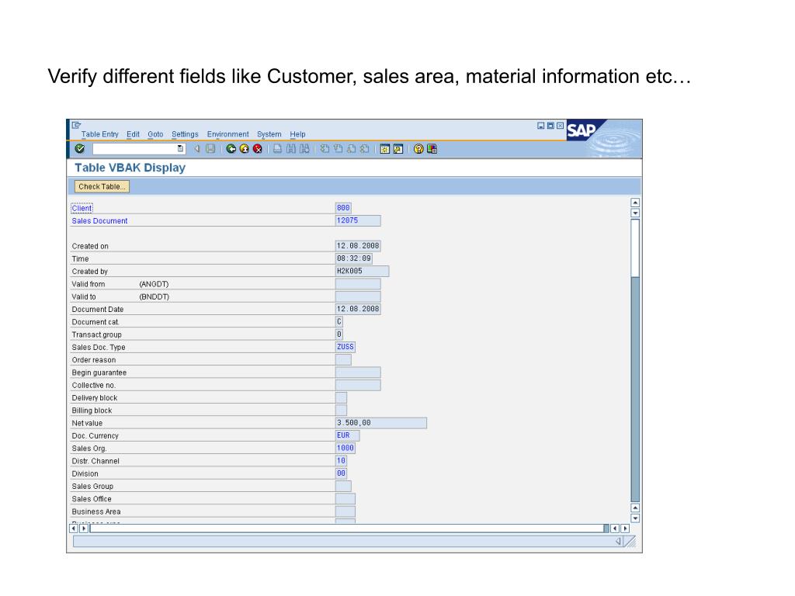Click the empty Valid from field
Screen dimensions: 795x596
point(358,284)
